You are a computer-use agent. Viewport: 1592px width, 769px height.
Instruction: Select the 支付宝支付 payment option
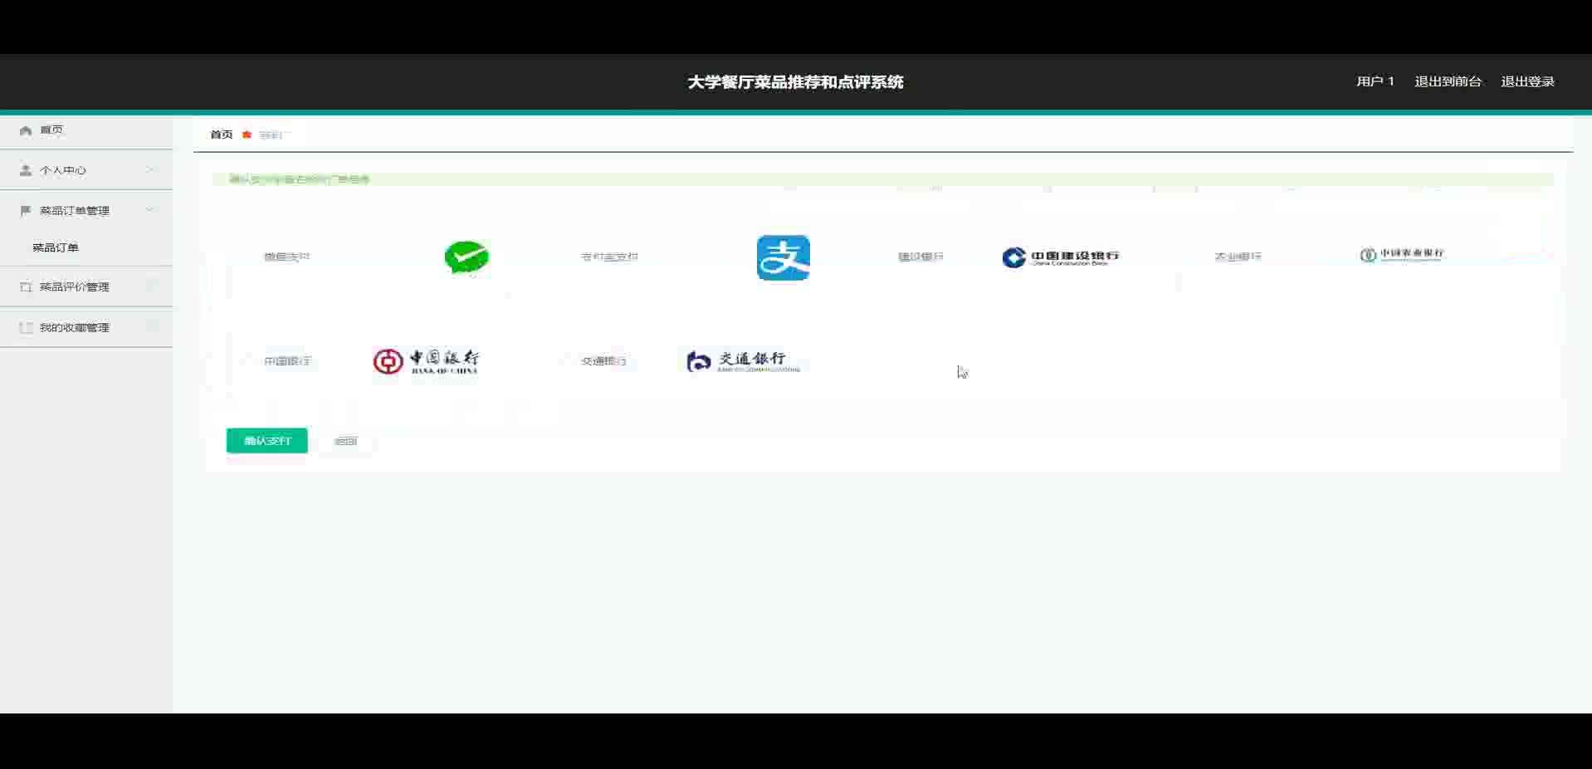pyautogui.click(x=609, y=257)
